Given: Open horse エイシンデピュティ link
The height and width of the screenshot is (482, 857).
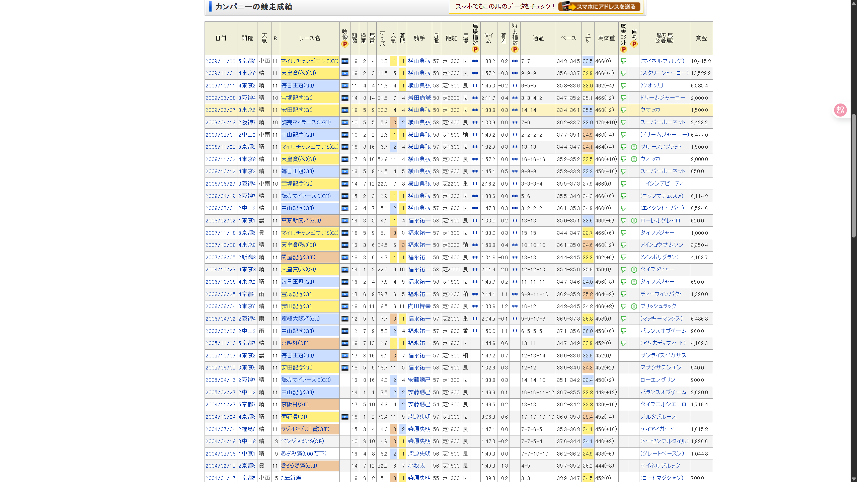Looking at the screenshot, I should coord(662,184).
